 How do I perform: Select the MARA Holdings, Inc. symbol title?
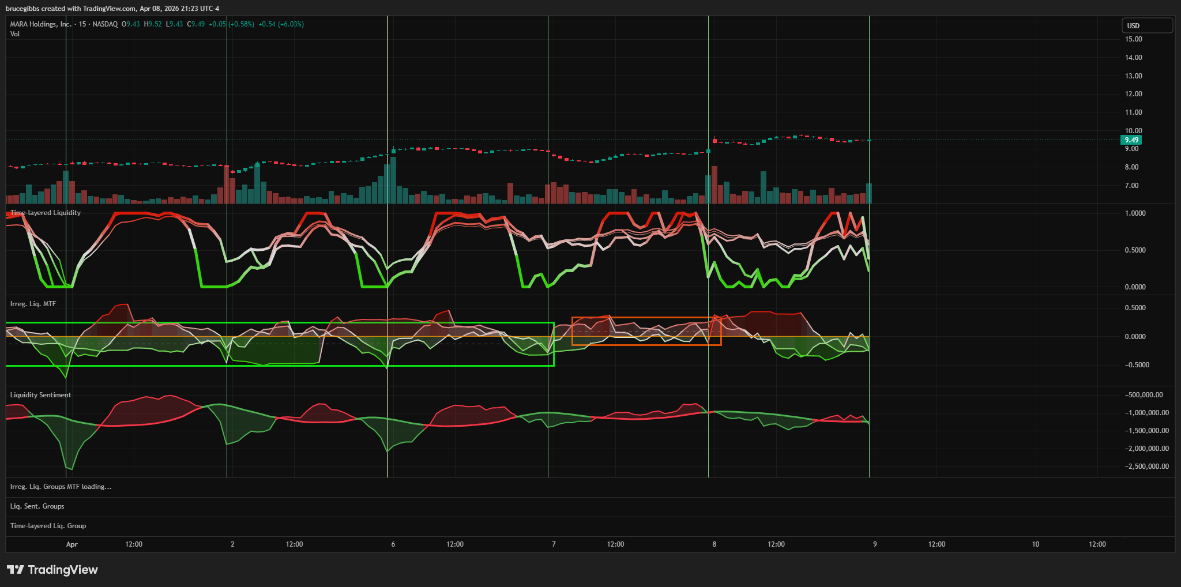coord(40,24)
